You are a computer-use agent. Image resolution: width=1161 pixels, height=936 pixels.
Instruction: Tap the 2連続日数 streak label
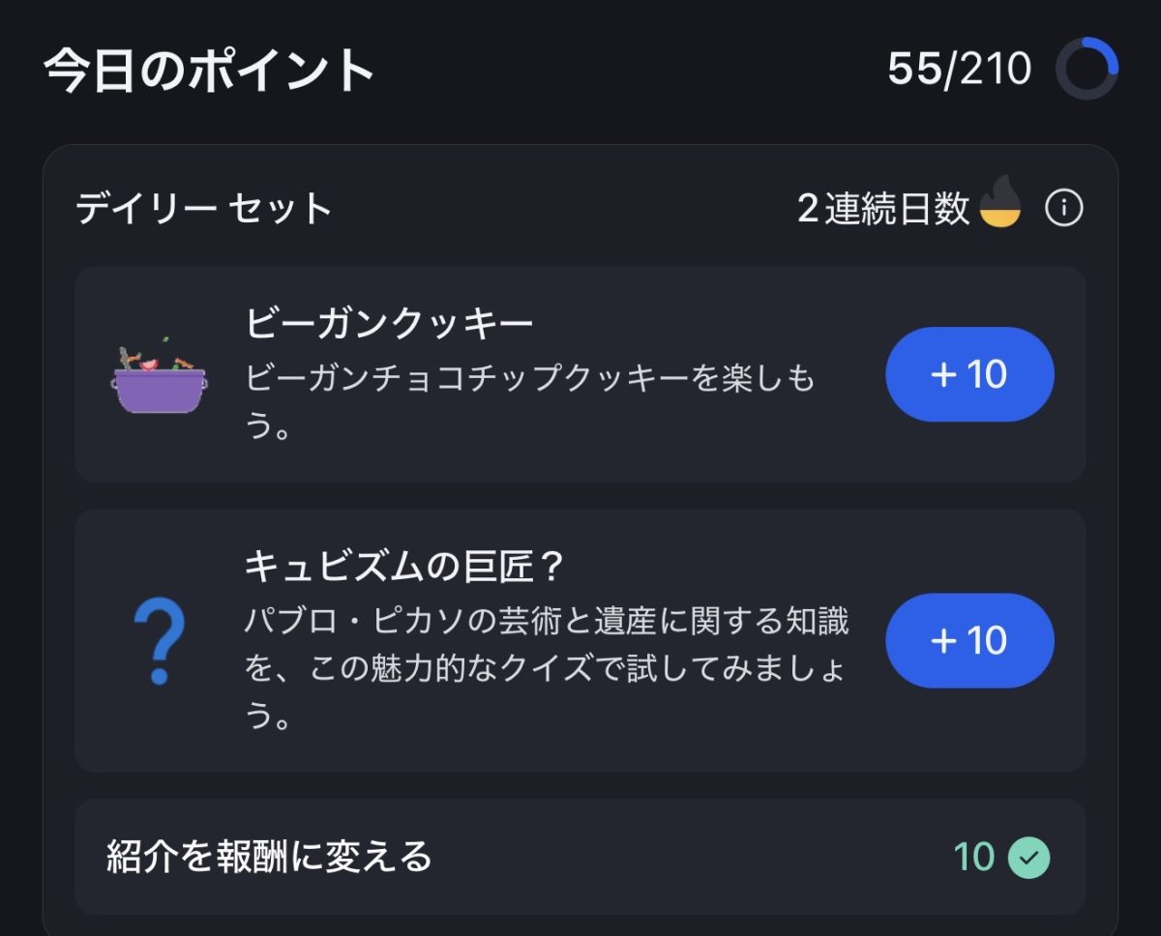(x=882, y=208)
